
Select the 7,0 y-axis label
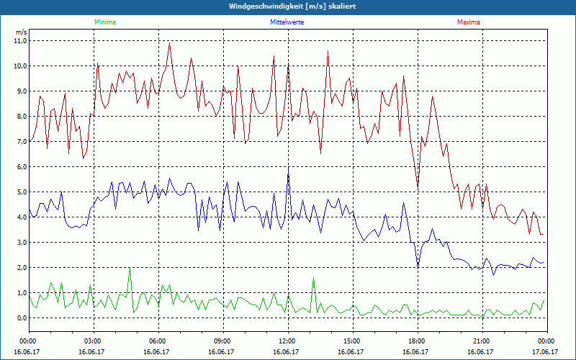[x=22, y=141]
